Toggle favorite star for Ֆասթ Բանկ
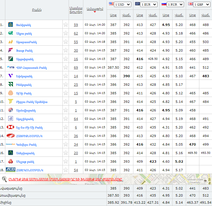The image size is (212, 206). (x=66, y=50)
